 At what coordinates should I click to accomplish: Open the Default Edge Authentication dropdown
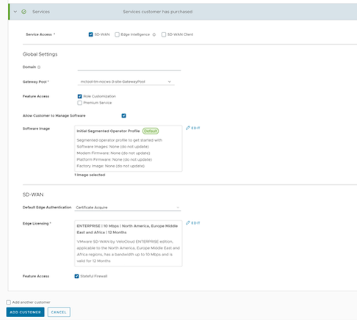click(128, 208)
